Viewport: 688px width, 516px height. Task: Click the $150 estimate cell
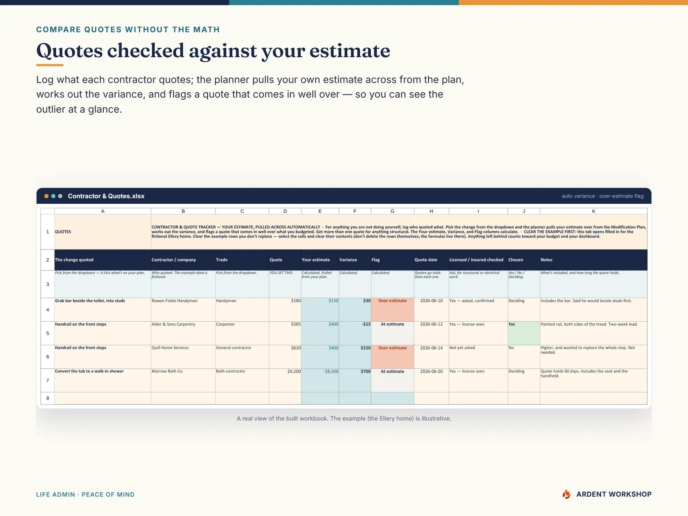(320, 310)
